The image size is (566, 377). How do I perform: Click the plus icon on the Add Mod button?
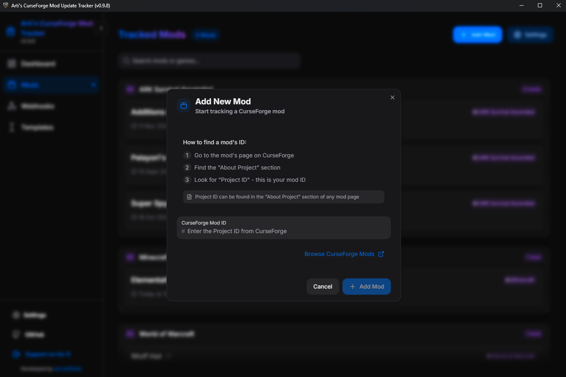[353, 287]
